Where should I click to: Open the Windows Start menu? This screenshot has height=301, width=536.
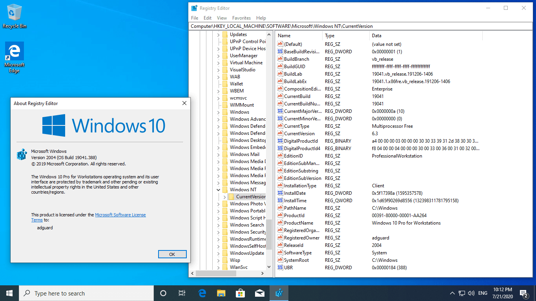[x=9, y=293]
